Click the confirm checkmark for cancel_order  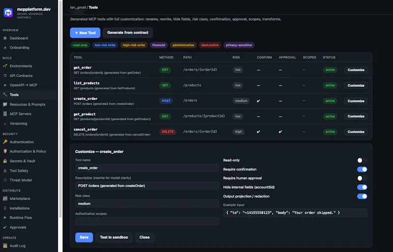click(258, 132)
